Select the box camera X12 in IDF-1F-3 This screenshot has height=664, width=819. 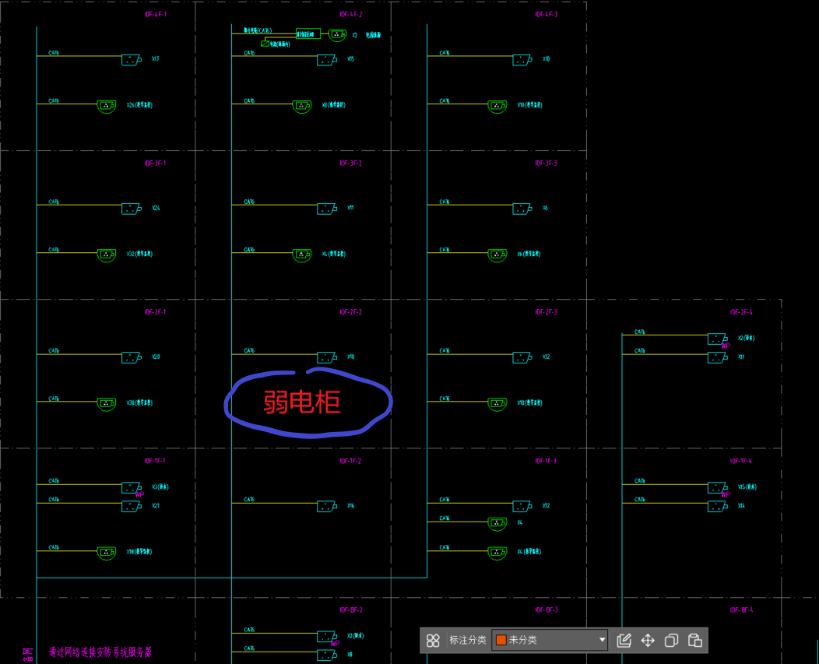click(x=522, y=507)
